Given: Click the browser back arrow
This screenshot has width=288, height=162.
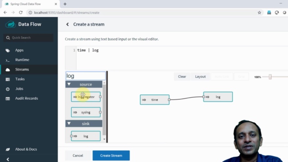Looking at the screenshot, I should [x=5, y=13].
